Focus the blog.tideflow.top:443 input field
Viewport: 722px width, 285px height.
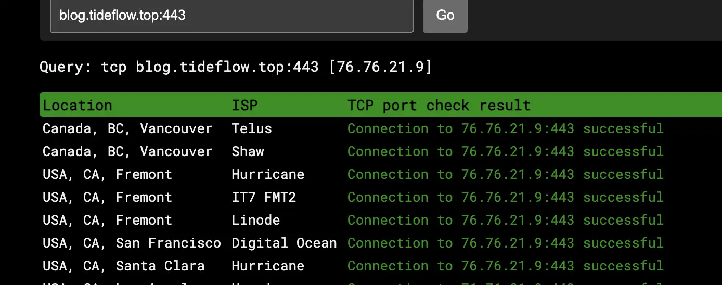coord(231,16)
